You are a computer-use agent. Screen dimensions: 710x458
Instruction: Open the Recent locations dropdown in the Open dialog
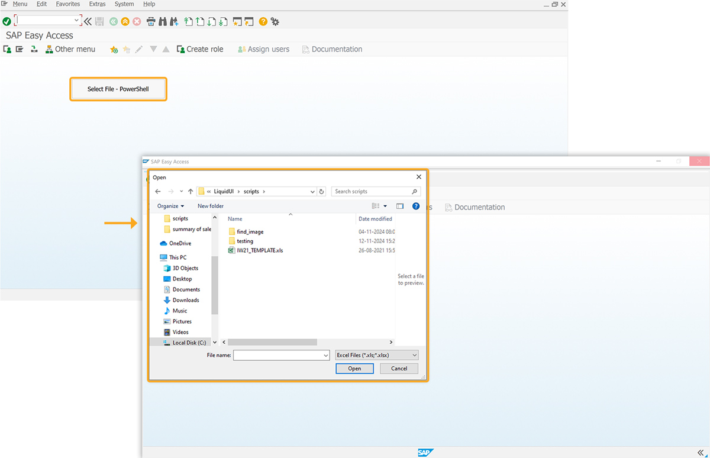tap(181, 192)
